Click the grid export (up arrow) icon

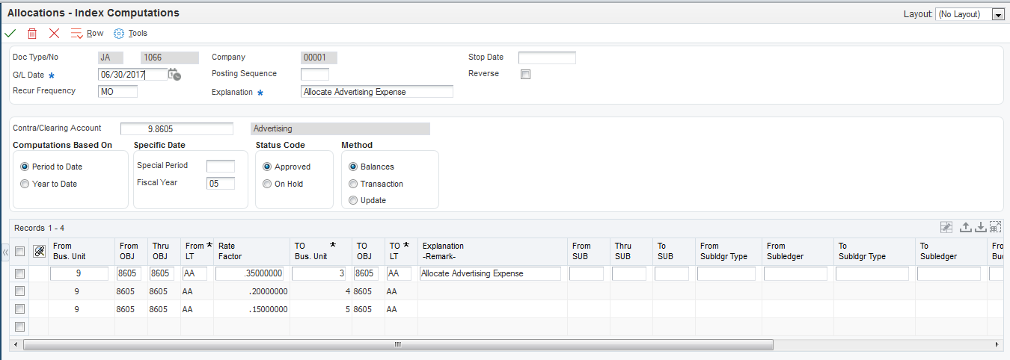(x=965, y=227)
